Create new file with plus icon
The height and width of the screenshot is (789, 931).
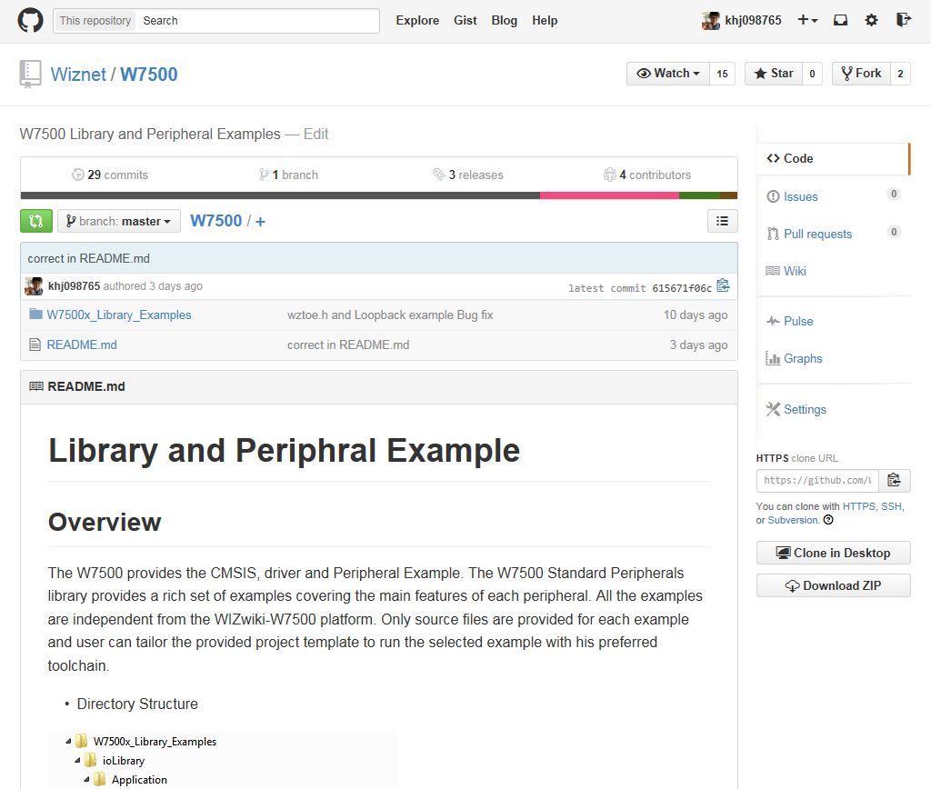point(260,222)
